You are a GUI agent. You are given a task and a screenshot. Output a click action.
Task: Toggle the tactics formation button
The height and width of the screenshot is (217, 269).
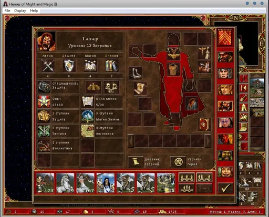[x=187, y=188]
